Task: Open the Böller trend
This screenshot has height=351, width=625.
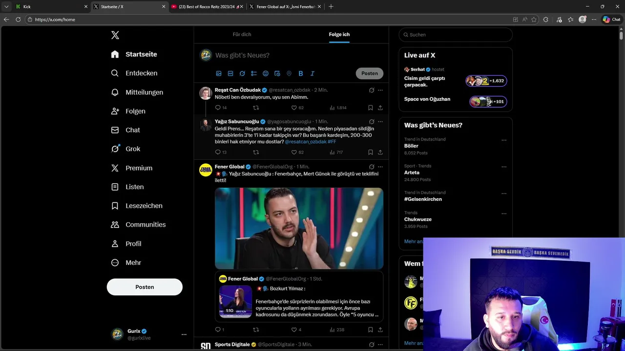Action: [411, 146]
